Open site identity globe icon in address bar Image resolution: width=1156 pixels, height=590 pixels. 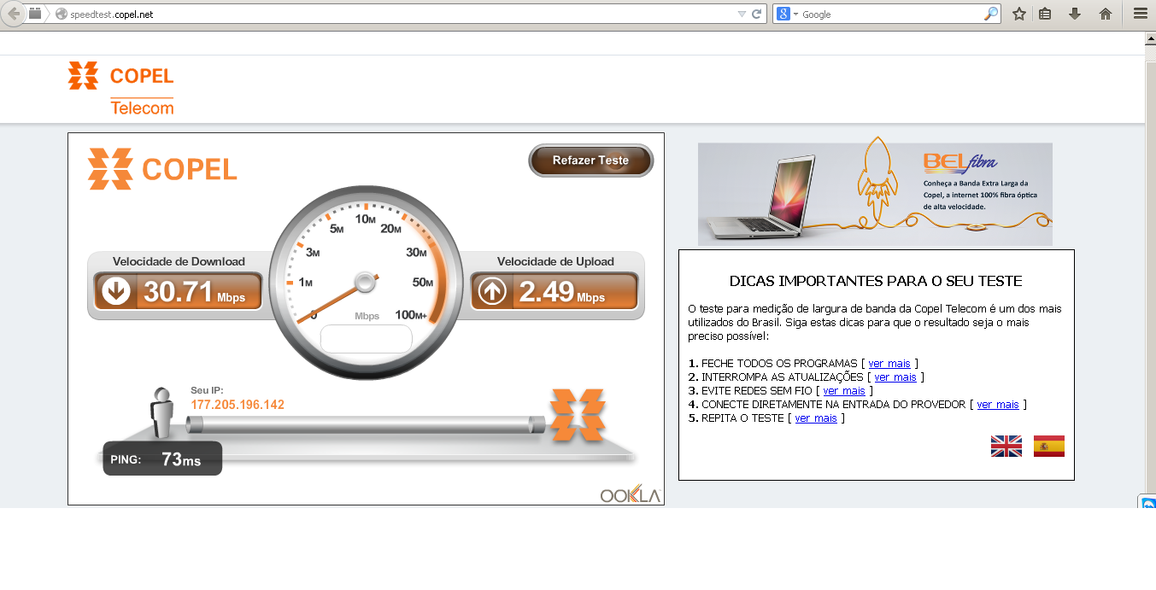pyautogui.click(x=61, y=14)
